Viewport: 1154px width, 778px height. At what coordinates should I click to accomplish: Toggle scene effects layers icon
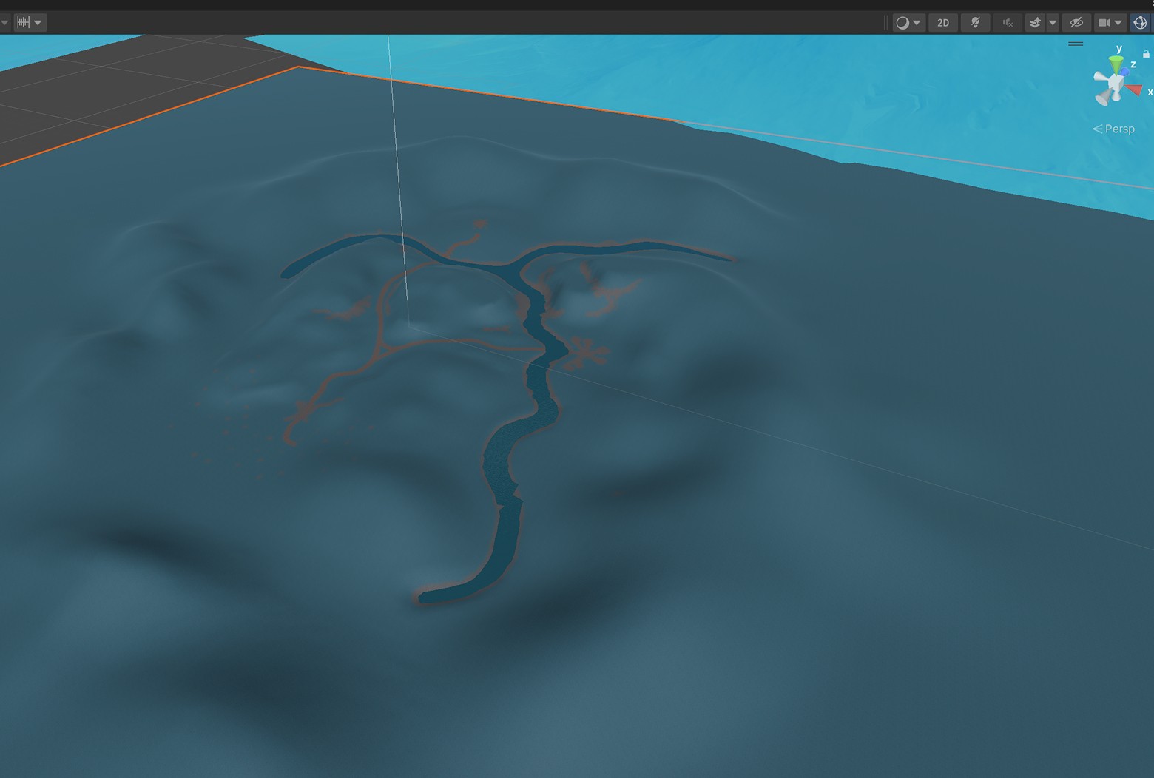pyautogui.click(x=1035, y=22)
